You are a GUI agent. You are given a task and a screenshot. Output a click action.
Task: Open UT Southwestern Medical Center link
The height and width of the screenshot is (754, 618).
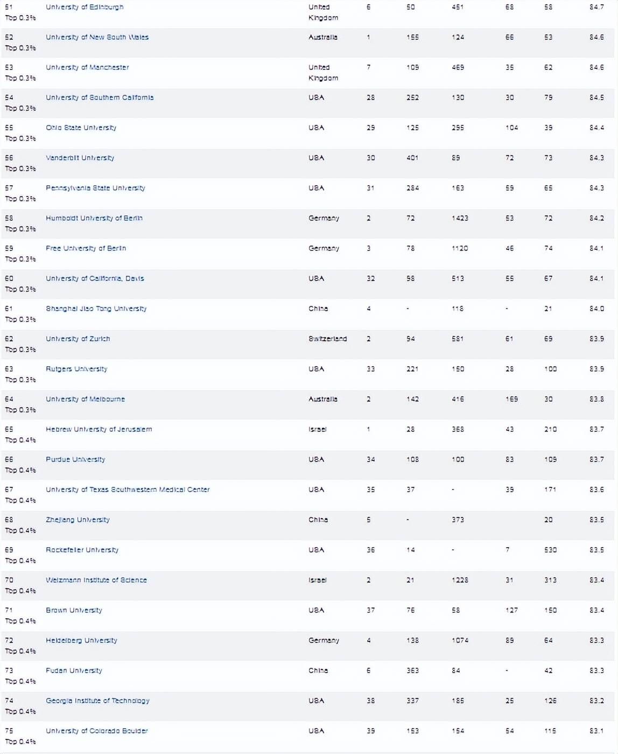point(128,490)
